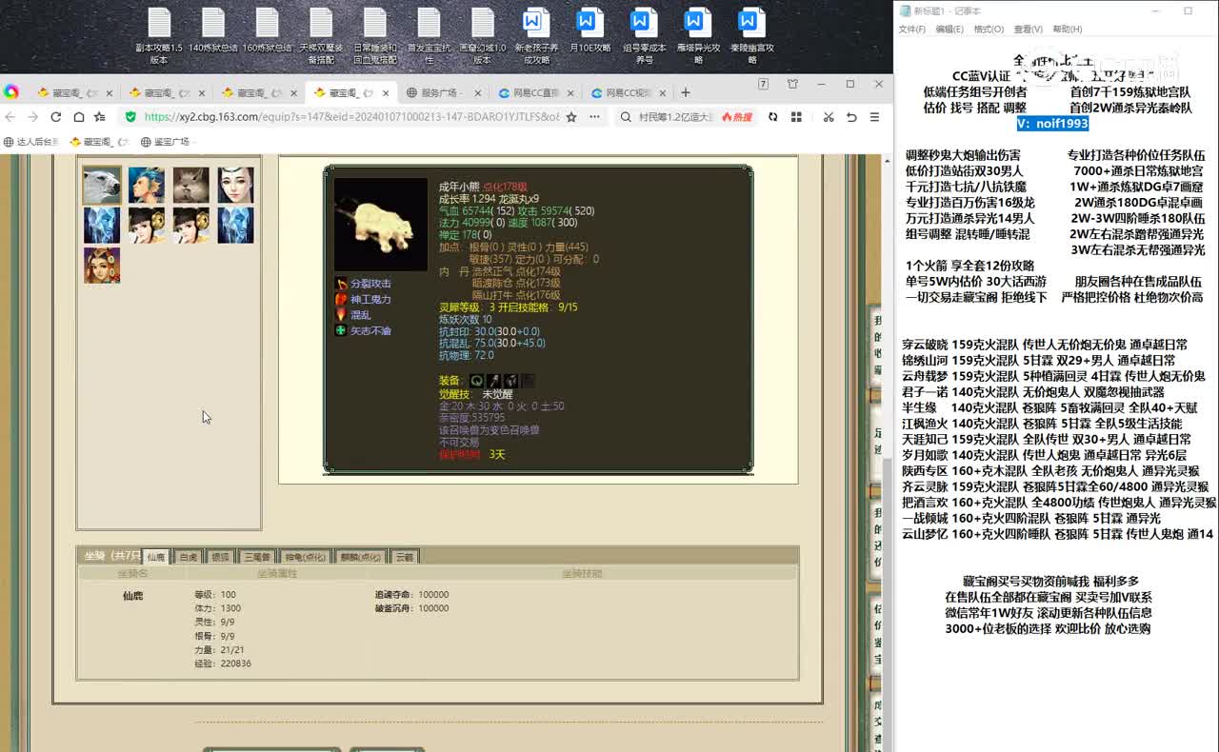Reload the current web page
The height and width of the screenshot is (752, 1219).
pos(55,117)
